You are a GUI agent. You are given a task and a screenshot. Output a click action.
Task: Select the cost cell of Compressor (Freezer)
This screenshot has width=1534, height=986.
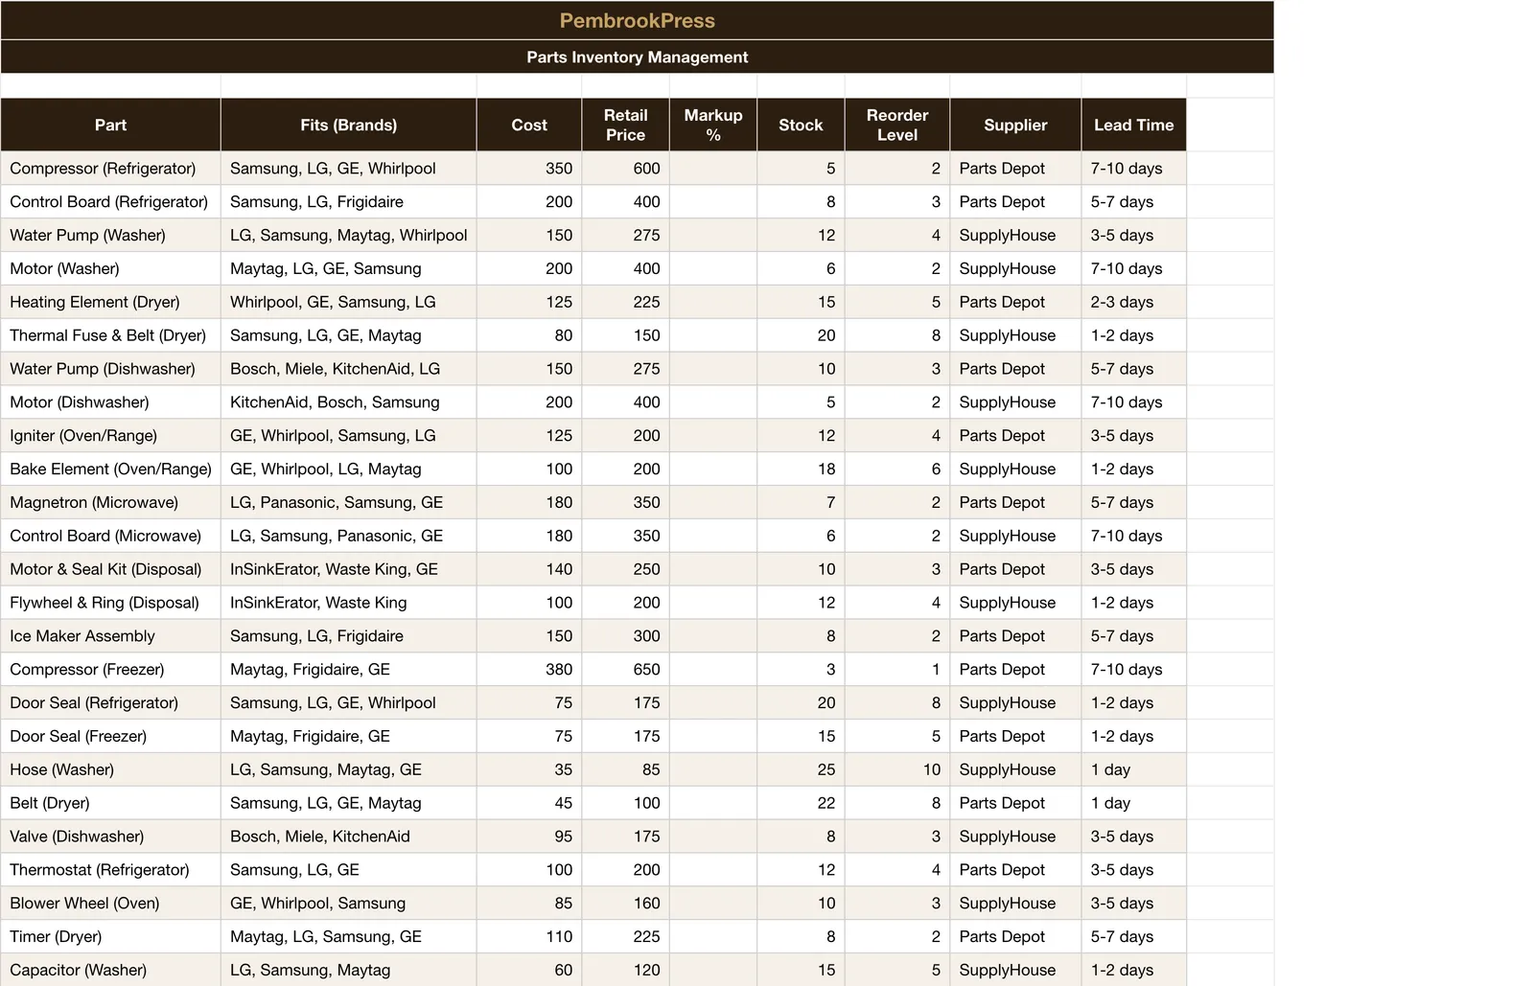529,670
